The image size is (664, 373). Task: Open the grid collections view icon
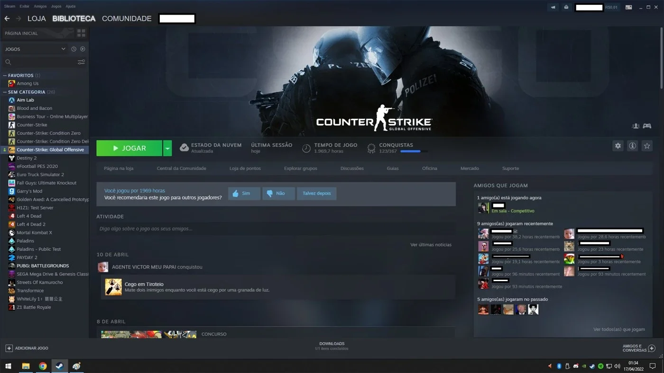[x=81, y=33]
